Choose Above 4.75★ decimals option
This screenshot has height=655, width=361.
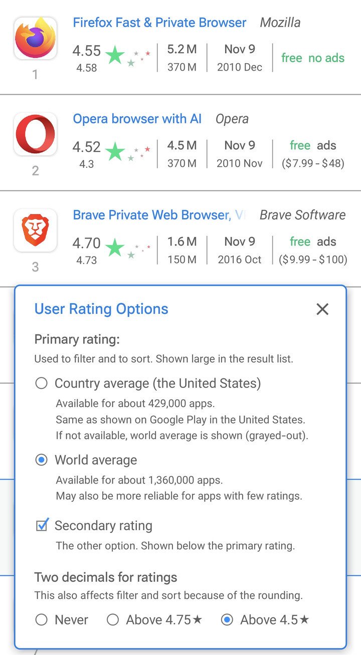(113, 620)
